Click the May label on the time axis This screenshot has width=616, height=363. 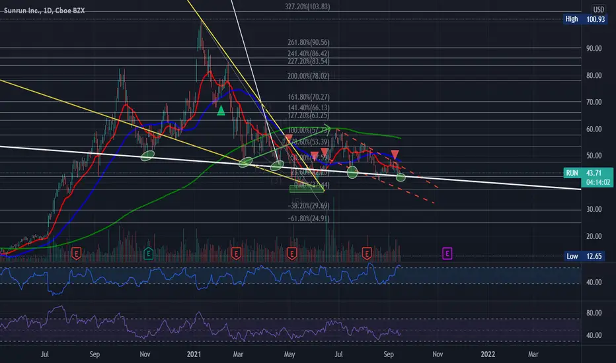(x=289, y=354)
